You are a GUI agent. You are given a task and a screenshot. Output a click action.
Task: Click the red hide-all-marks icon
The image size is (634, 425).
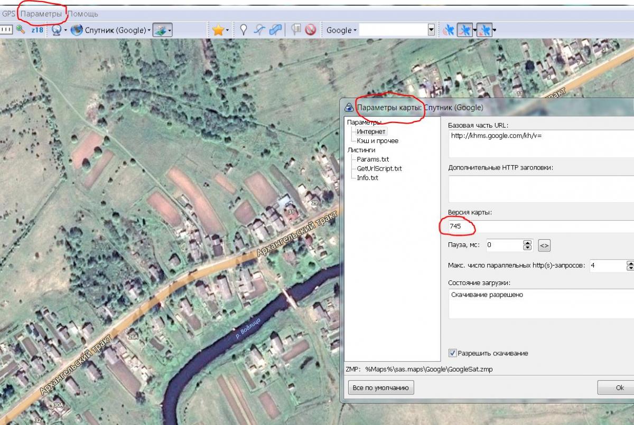coord(311,30)
